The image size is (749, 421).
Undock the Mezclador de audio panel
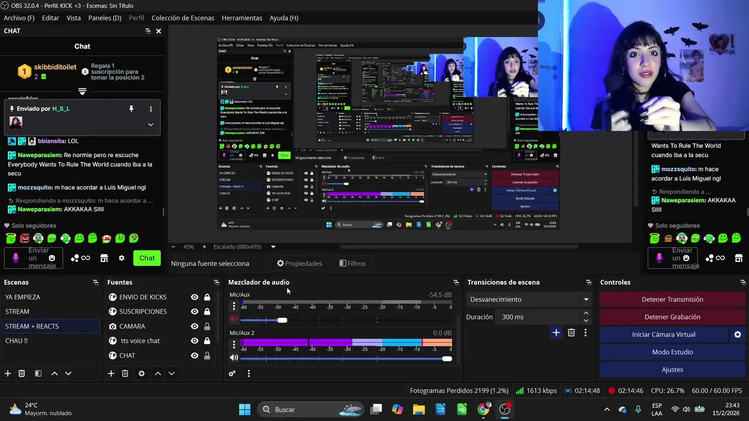click(456, 282)
